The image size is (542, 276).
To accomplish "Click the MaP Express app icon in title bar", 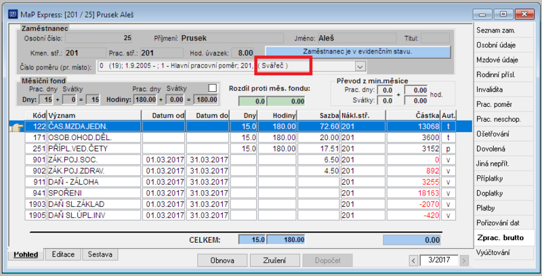I will 13,14.
